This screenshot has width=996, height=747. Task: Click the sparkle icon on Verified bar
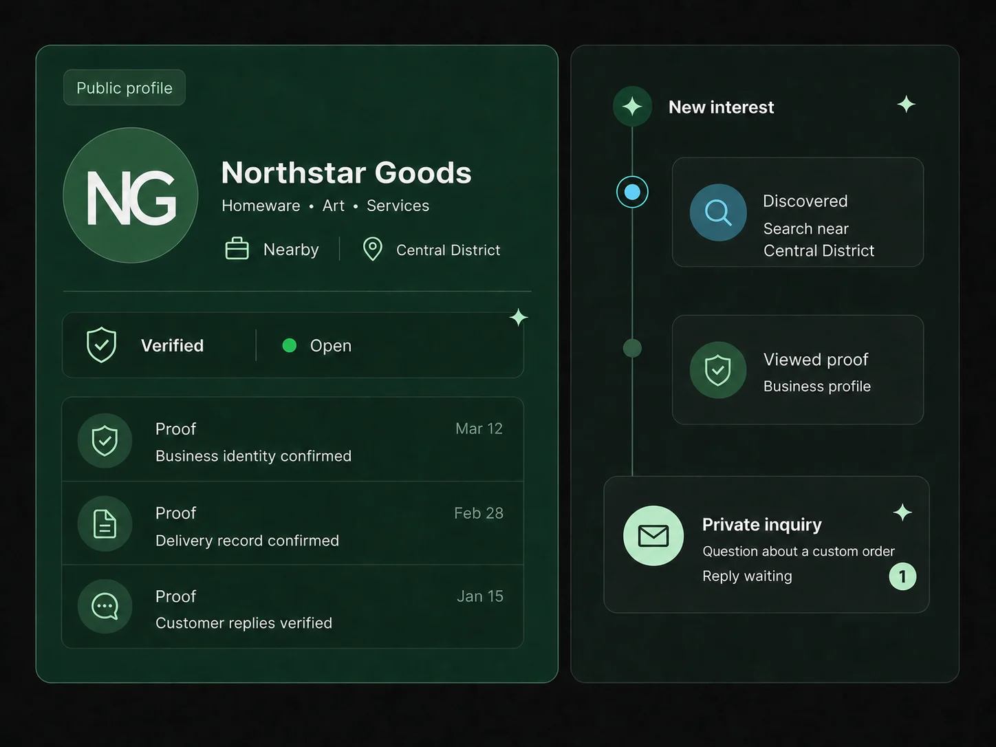click(519, 317)
